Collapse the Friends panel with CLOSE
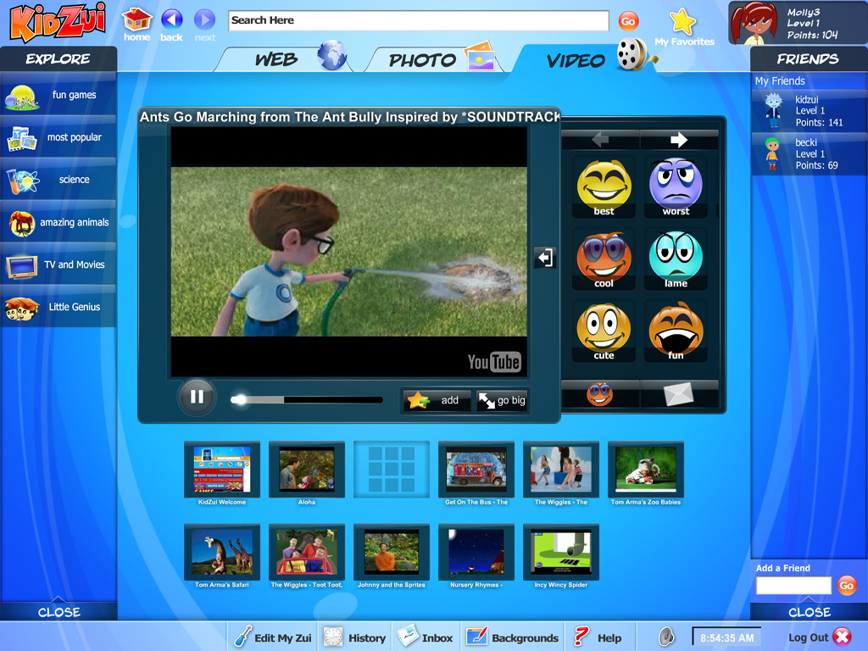868x651 pixels. tap(810, 612)
